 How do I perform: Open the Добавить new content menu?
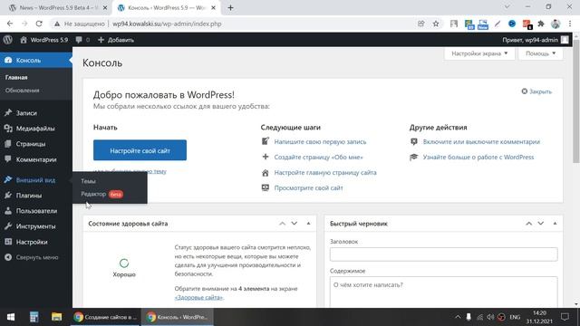116,40
